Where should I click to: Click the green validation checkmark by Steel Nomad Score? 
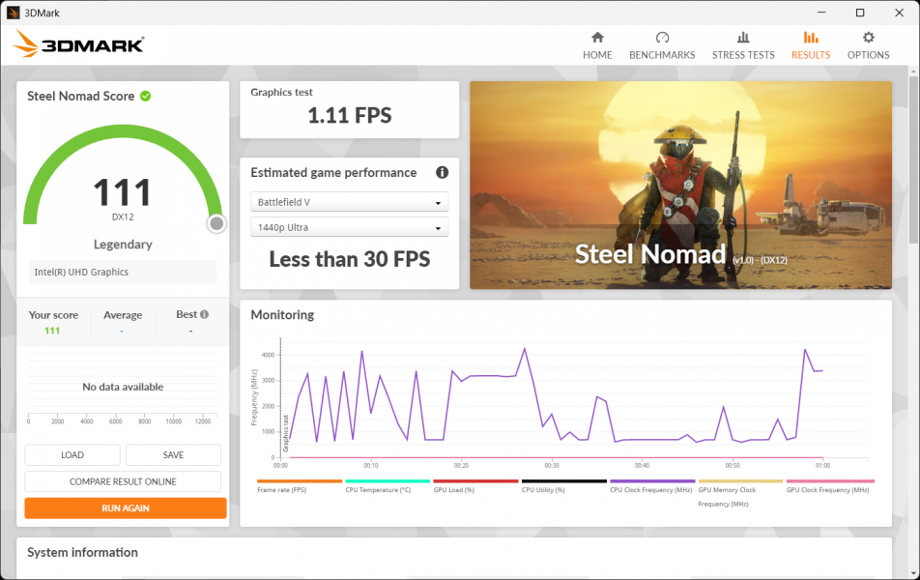click(x=145, y=96)
